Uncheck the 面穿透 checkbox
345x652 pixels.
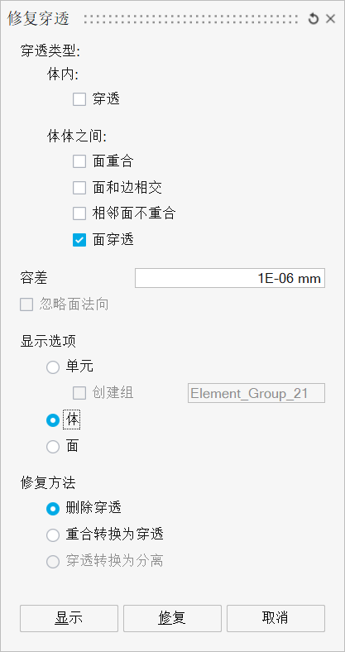[x=79, y=240]
